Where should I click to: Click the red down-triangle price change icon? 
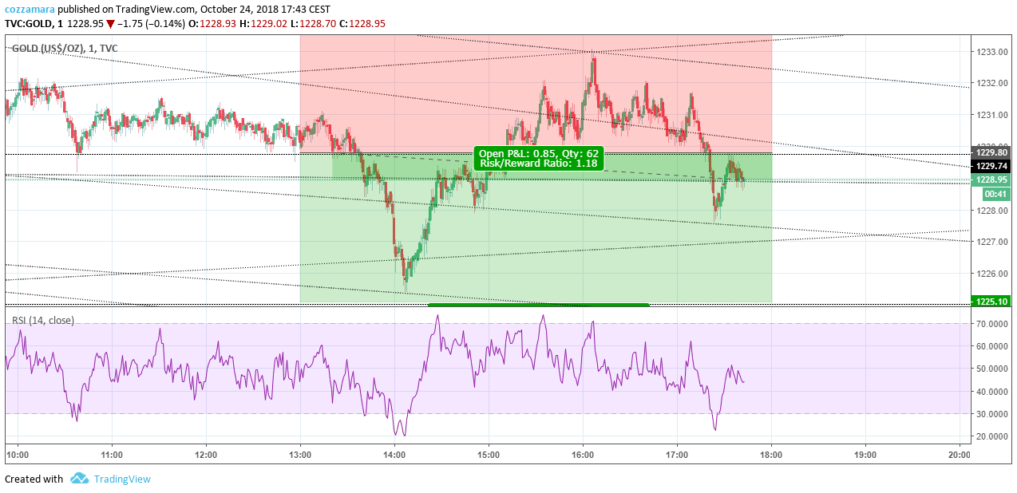[111, 24]
